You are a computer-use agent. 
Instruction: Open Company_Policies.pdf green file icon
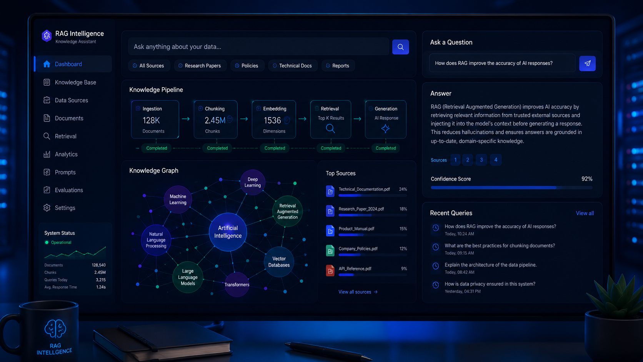tap(330, 251)
